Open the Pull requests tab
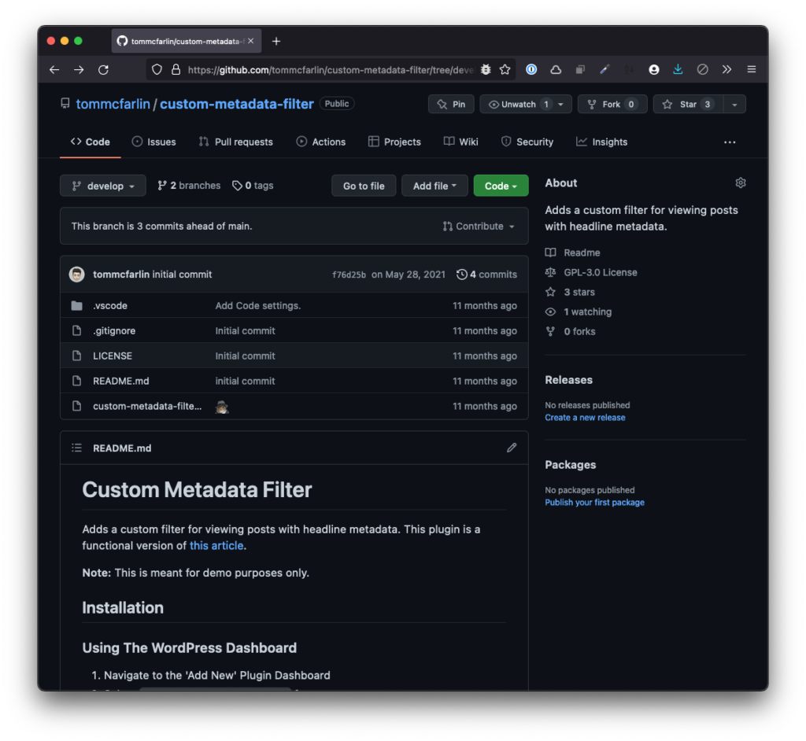The height and width of the screenshot is (741, 806). (236, 142)
